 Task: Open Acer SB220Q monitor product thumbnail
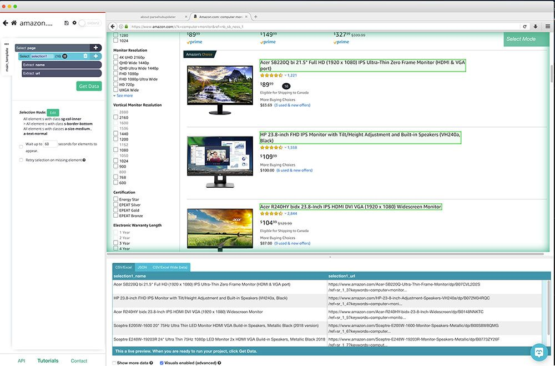[220, 90]
